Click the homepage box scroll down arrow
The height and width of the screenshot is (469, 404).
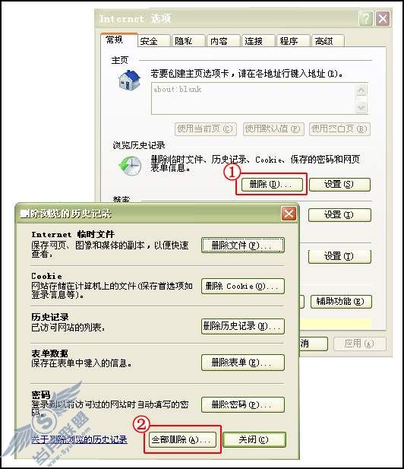click(361, 106)
